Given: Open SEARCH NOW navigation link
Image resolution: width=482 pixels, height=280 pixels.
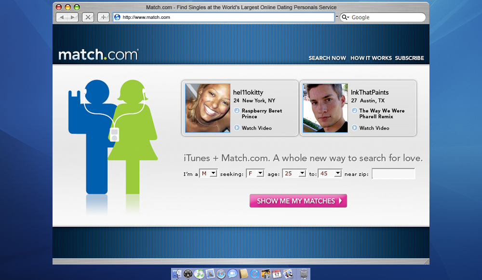Looking at the screenshot, I should pos(327,58).
